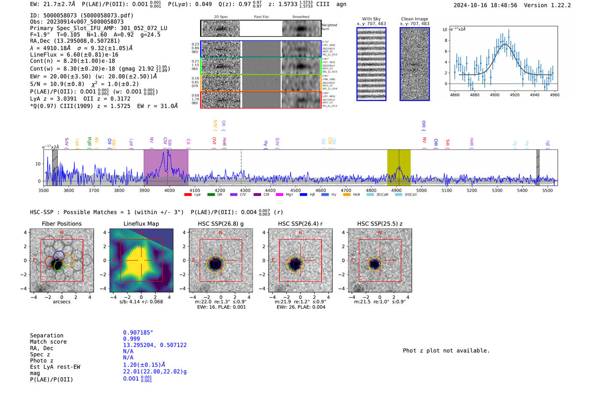
Task: Click the timestamp 2024-10-16 18:48:56
Action: tap(486, 5)
